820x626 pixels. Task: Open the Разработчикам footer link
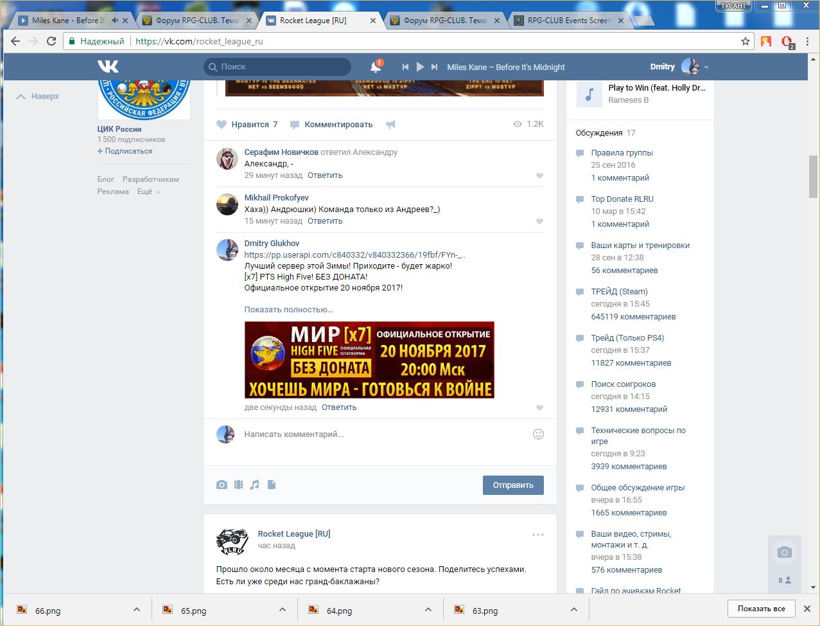tap(151, 179)
